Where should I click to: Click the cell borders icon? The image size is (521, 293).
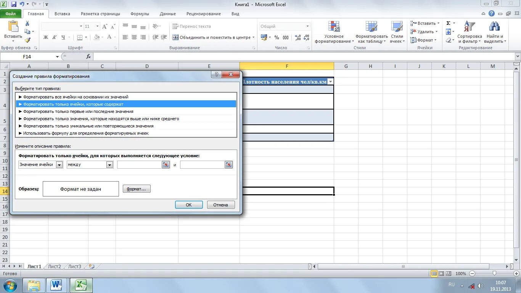pyautogui.click(x=80, y=37)
